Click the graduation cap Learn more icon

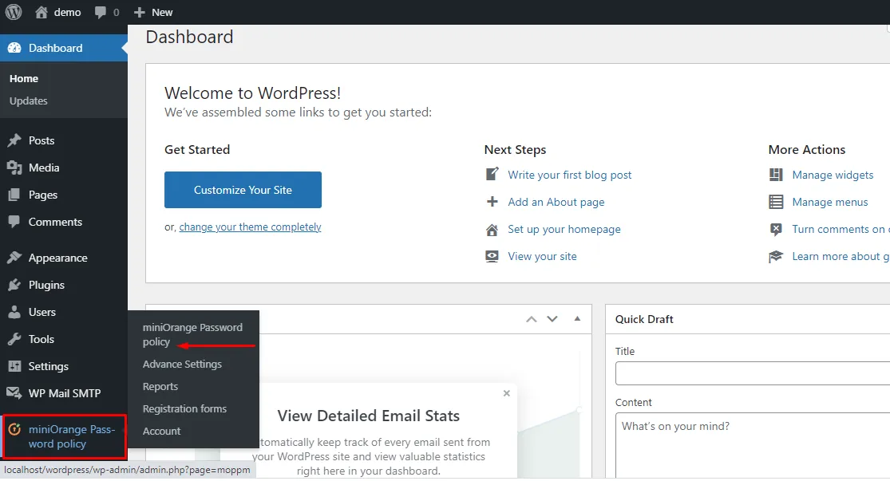tap(776, 256)
